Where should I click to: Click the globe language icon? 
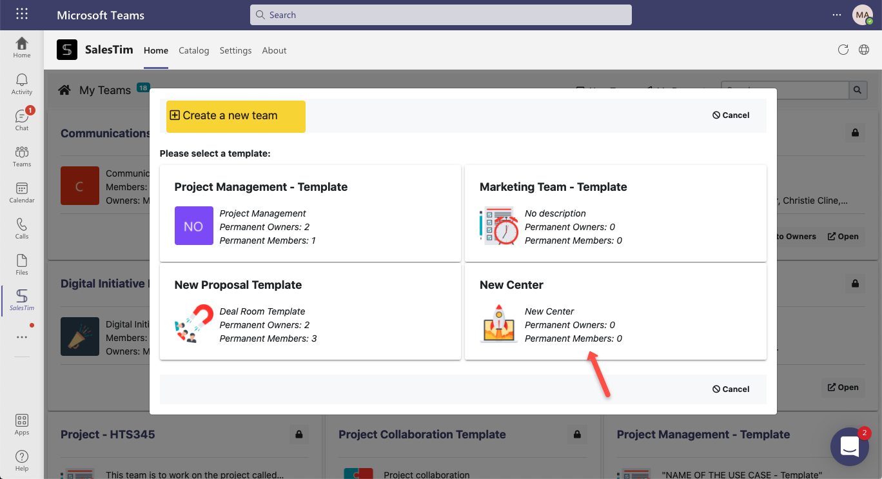(864, 50)
